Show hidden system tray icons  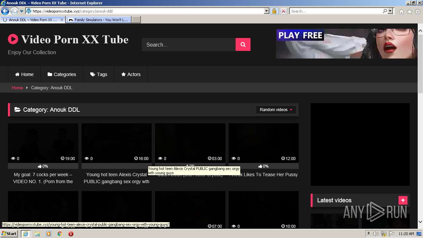click(x=368, y=234)
